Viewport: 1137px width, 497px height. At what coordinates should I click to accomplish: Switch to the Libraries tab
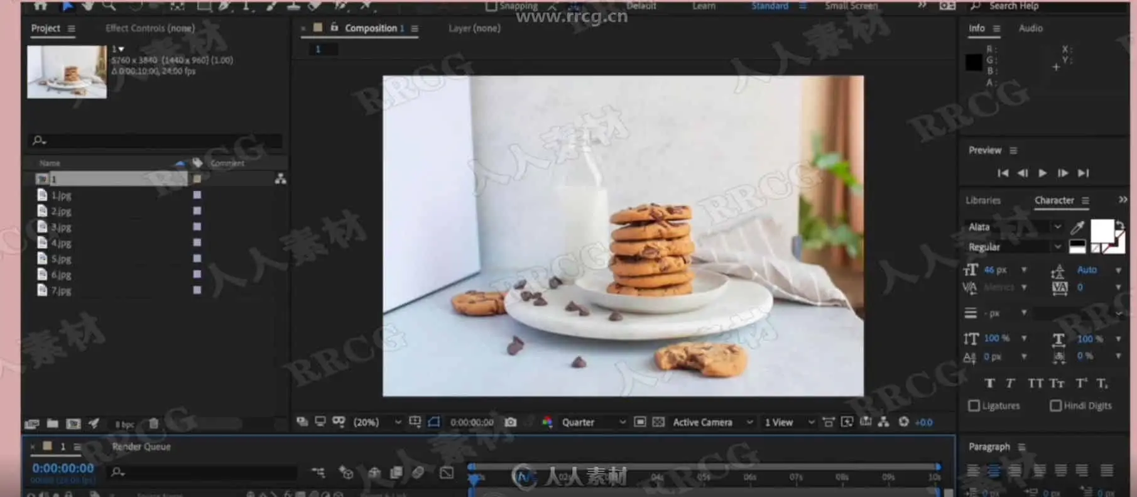[983, 200]
